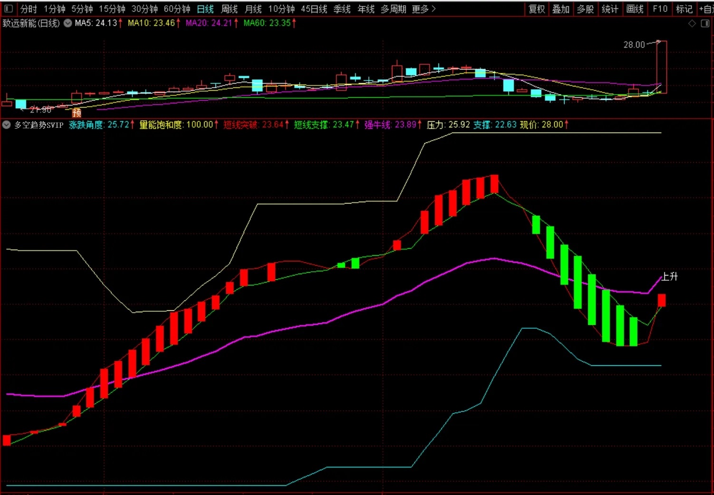Expand 多空趋势SVIP indicator dropdown arrow
This screenshot has height=495, width=714.
coord(7,125)
